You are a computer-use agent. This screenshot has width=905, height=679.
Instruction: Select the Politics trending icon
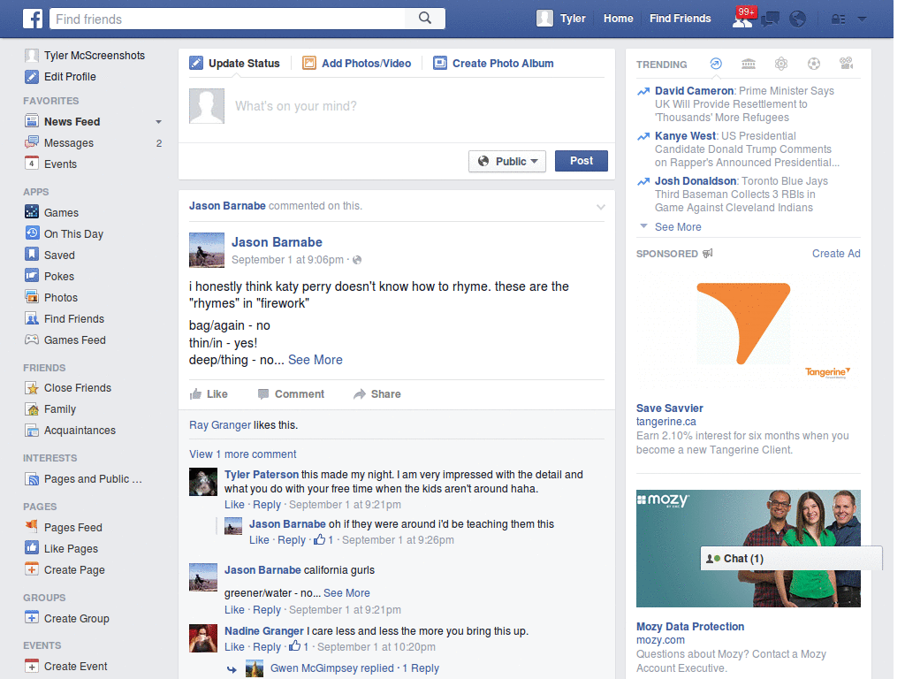click(748, 64)
